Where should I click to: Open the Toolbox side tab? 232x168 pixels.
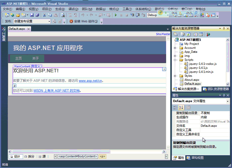(4, 34)
